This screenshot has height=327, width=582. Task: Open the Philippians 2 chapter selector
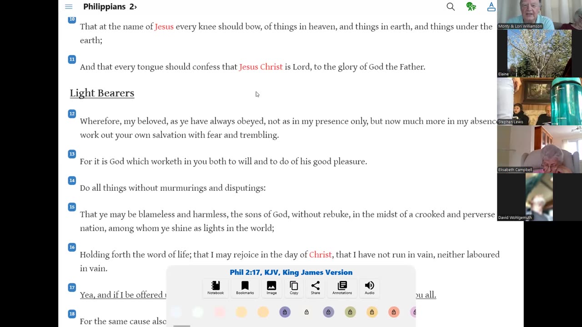click(110, 7)
